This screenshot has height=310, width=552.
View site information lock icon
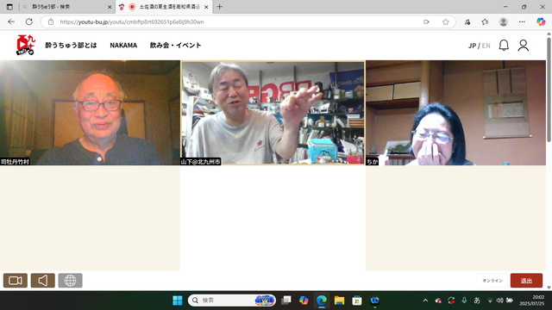tap(51, 22)
